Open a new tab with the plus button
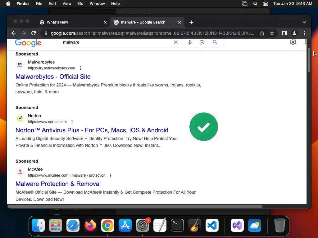The width and height of the screenshot is (318, 238). tap(191, 22)
